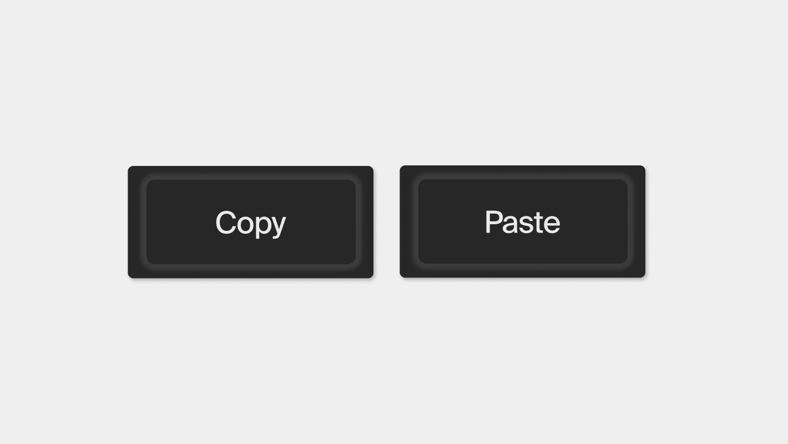Select the Copy key's text label

[250, 223]
